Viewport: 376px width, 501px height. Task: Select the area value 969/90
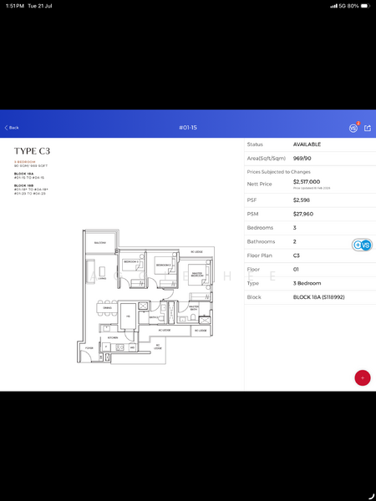[302, 159]
